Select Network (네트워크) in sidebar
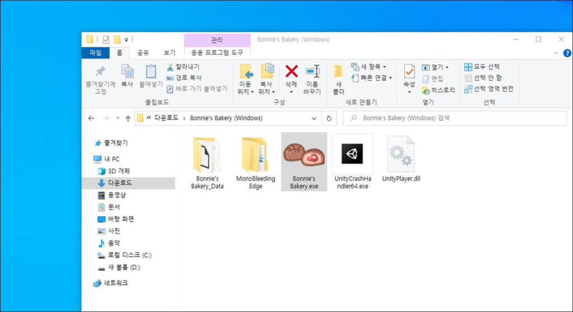 point(111,283)
